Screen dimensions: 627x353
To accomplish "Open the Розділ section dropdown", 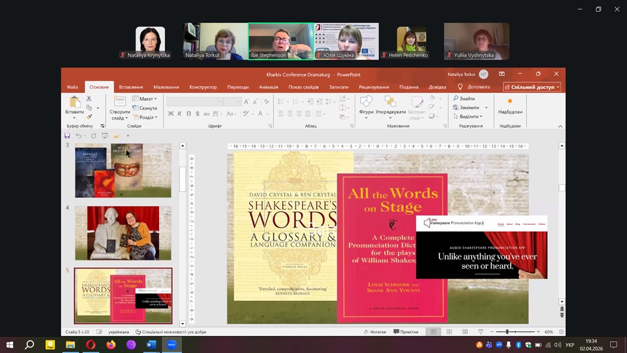I will [x=147, y=117].
